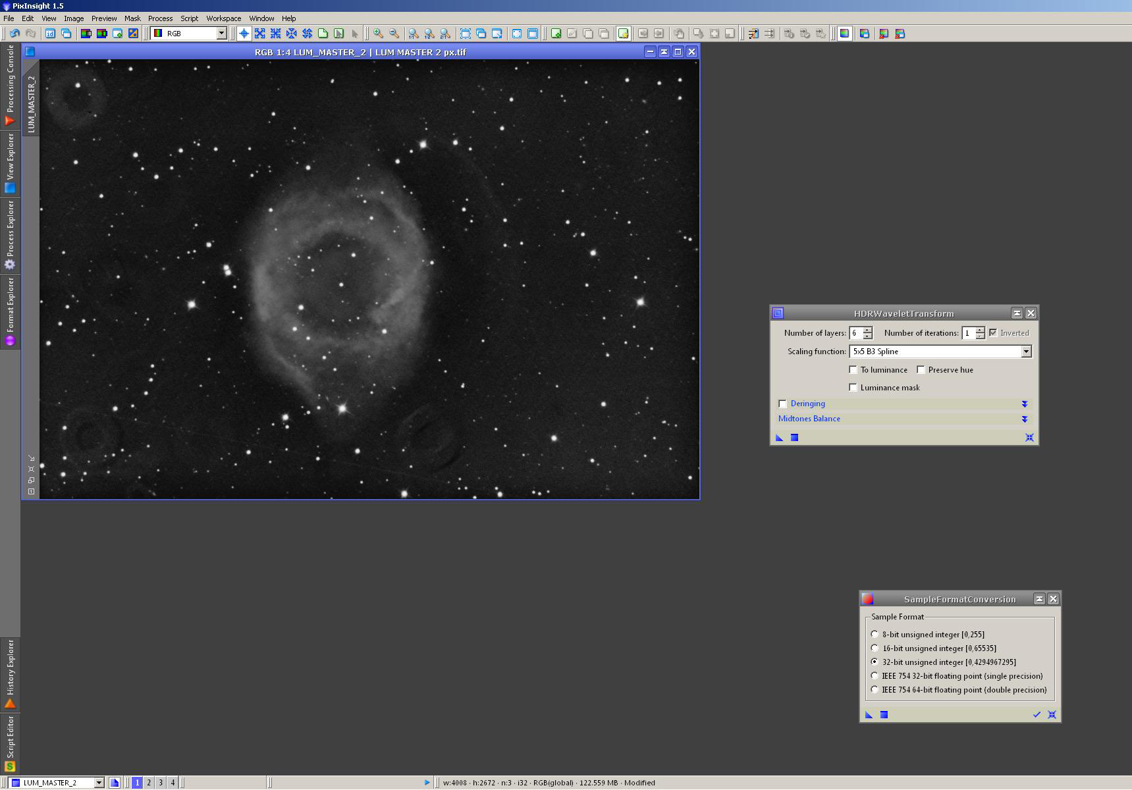The height and width of the screenshot is (790, 1132).
Task: Open the View Explorer side panel
Action: [x=10, y=163]
